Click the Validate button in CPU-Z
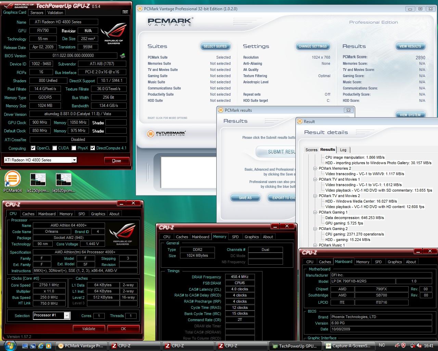 pos(89,329)
